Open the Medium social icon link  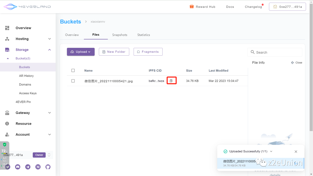38,167
